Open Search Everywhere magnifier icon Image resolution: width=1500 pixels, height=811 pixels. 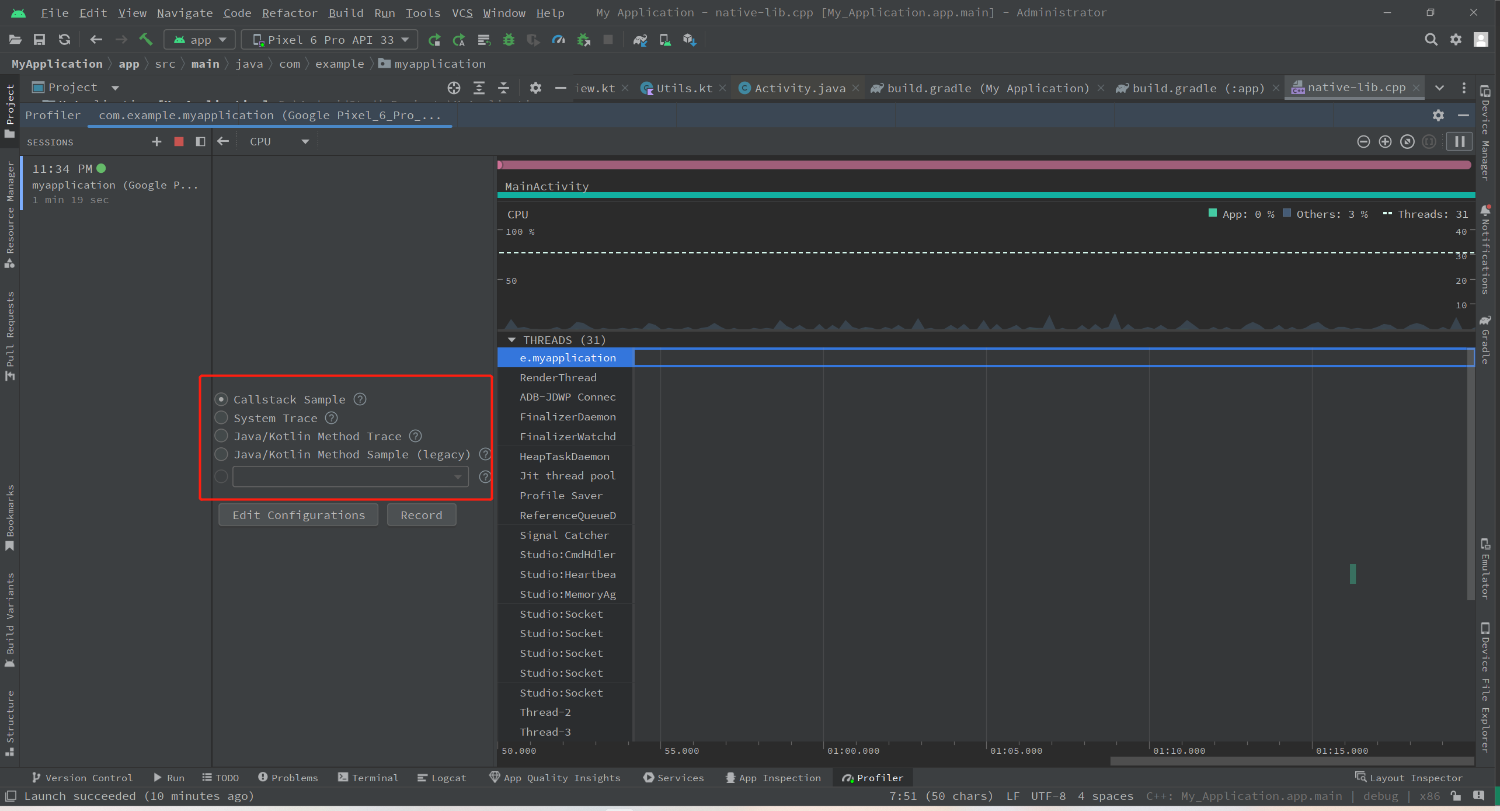pos(1431,40)
